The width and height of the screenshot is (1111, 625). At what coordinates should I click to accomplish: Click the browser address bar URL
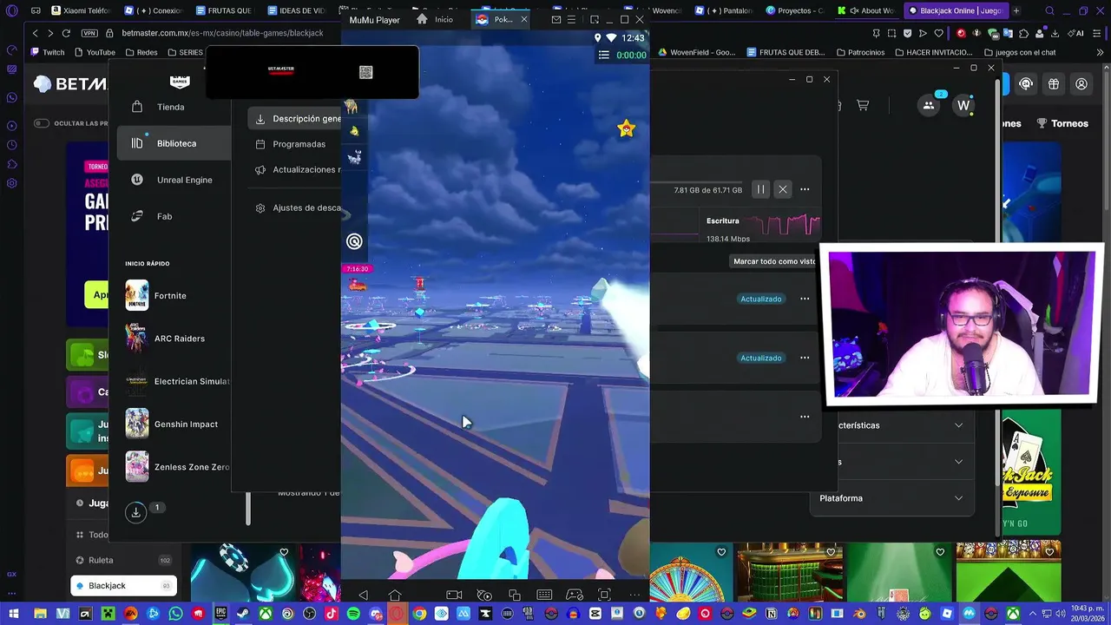click(x=222, y=33)
